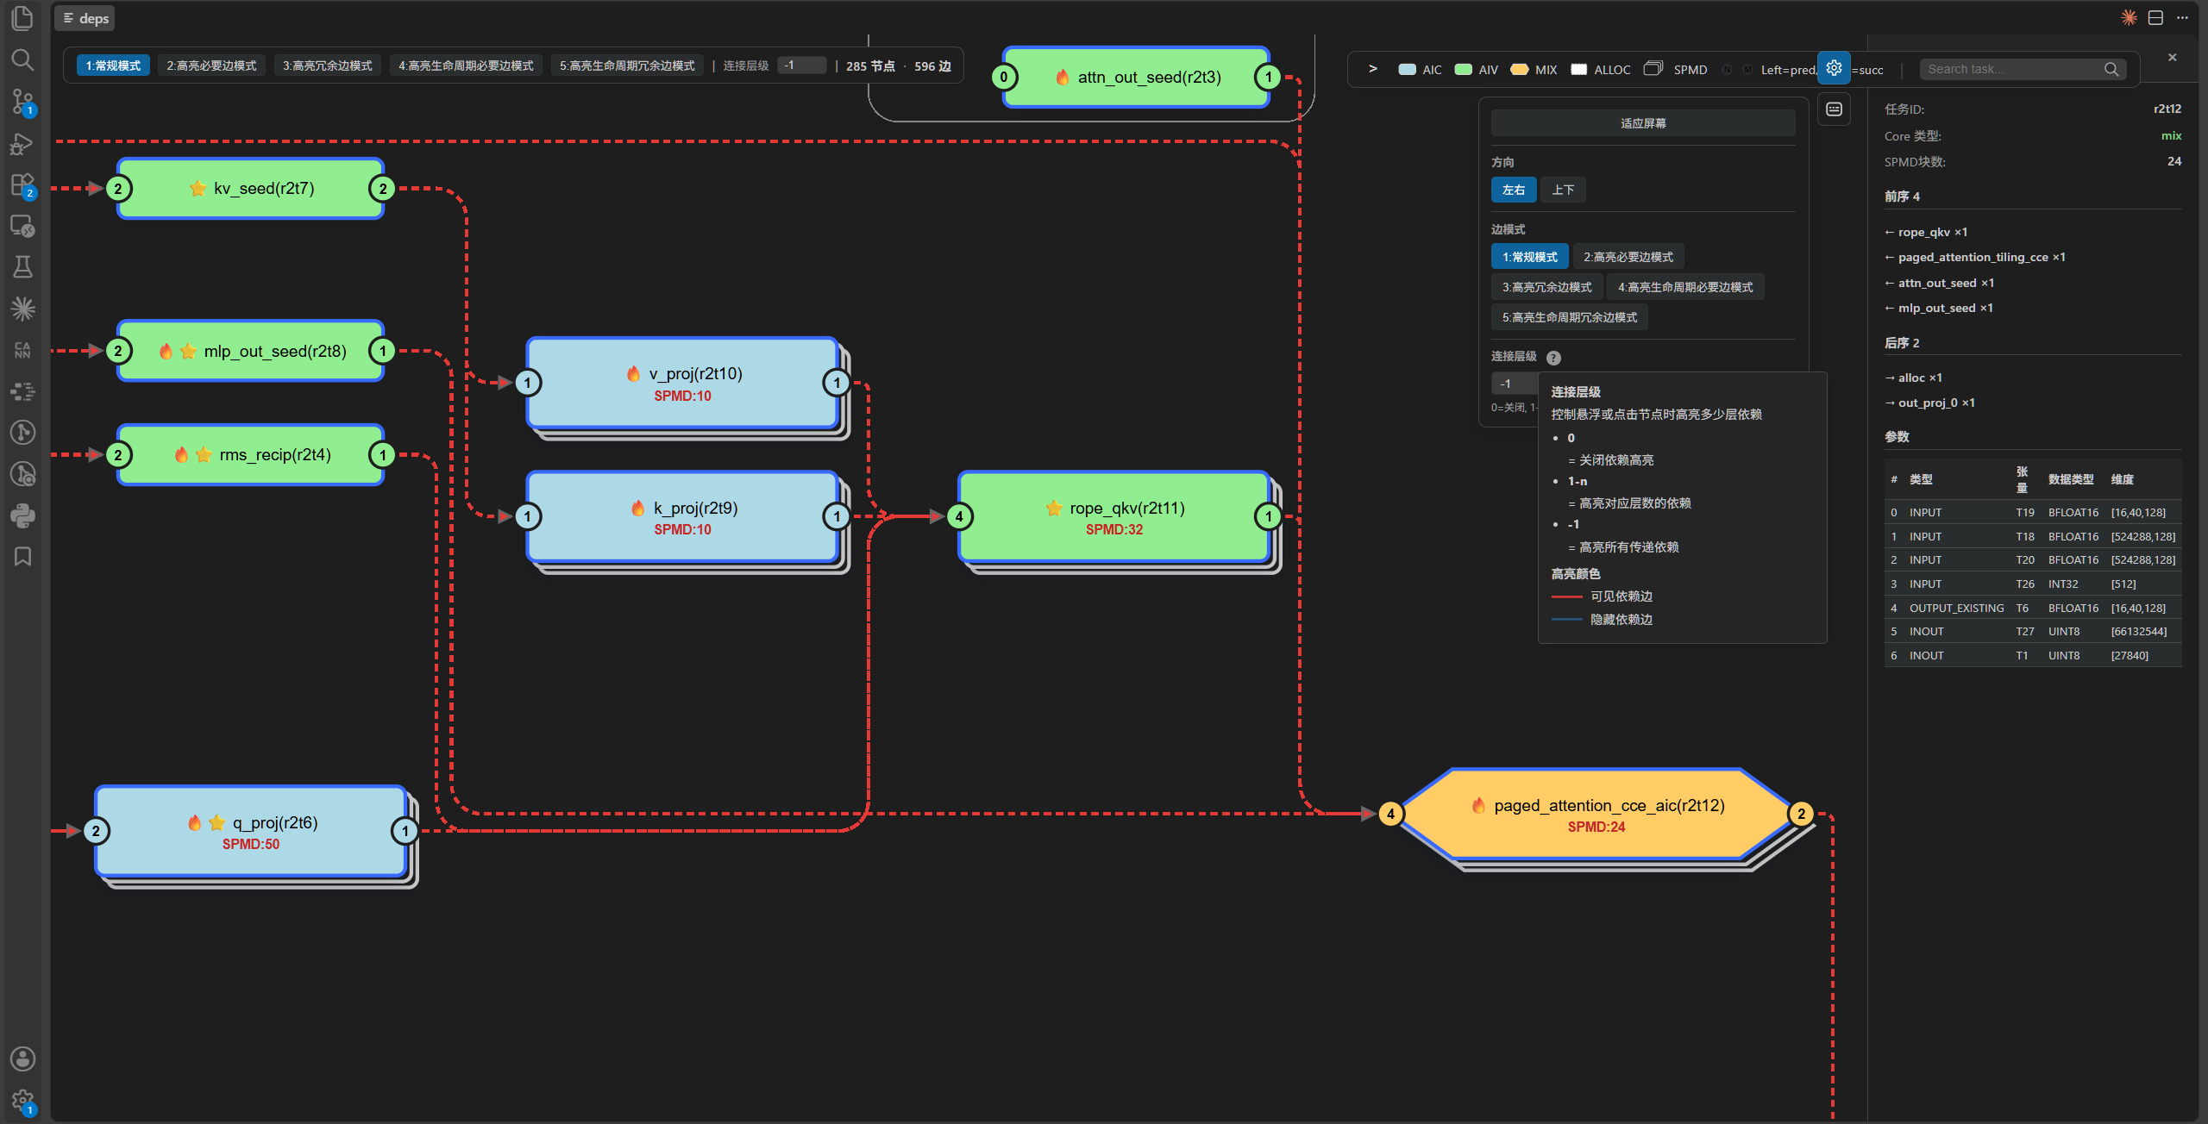Open the sidebar CANN icon
2208x1124 pixels.
click(22, 350)
